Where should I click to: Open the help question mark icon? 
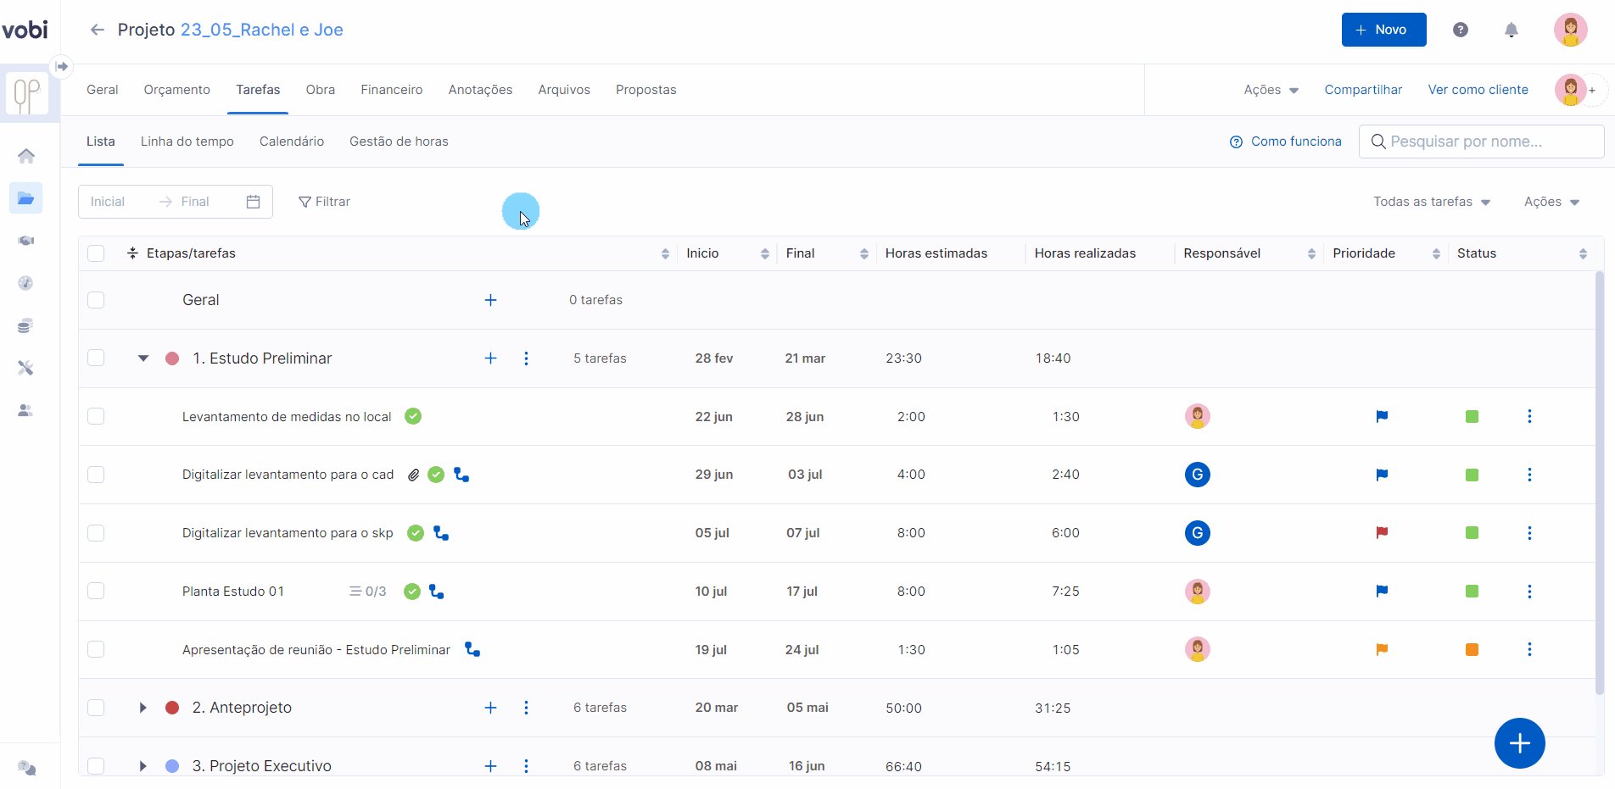tap(1461, 30)
